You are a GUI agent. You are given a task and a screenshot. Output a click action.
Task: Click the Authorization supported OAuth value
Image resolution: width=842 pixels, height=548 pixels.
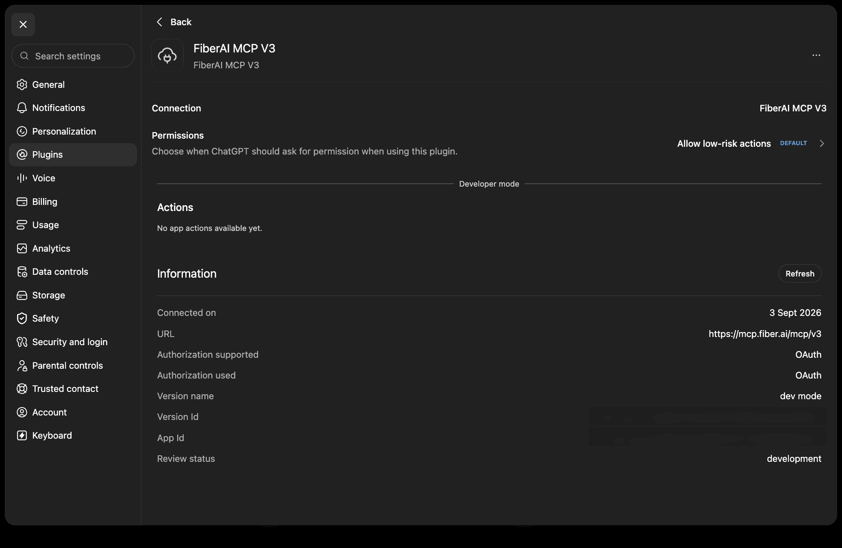[808, 354]
